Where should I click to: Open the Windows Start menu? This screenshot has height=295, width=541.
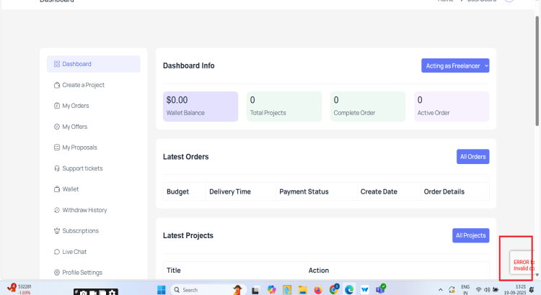pos(162,289)
